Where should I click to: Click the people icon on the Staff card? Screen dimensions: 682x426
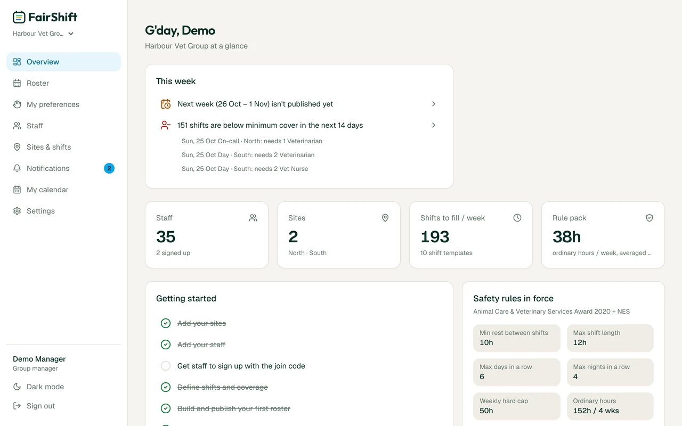253,218
